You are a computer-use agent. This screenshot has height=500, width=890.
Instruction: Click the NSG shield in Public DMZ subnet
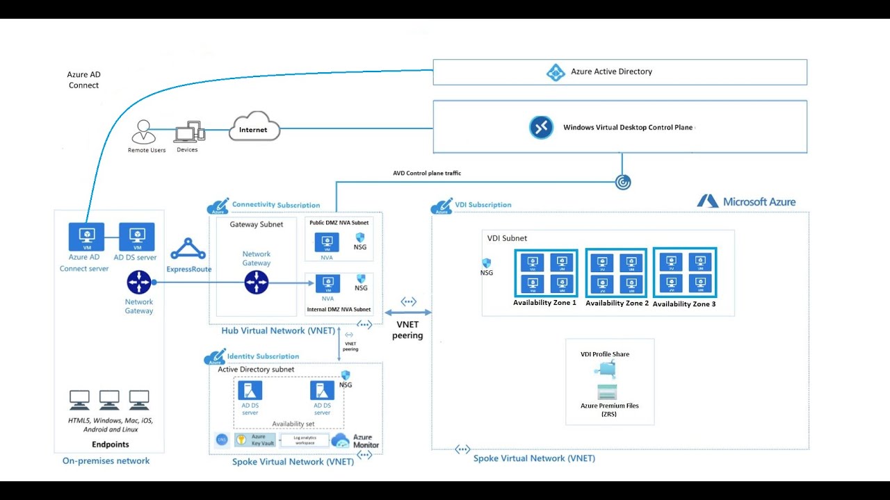360,237
